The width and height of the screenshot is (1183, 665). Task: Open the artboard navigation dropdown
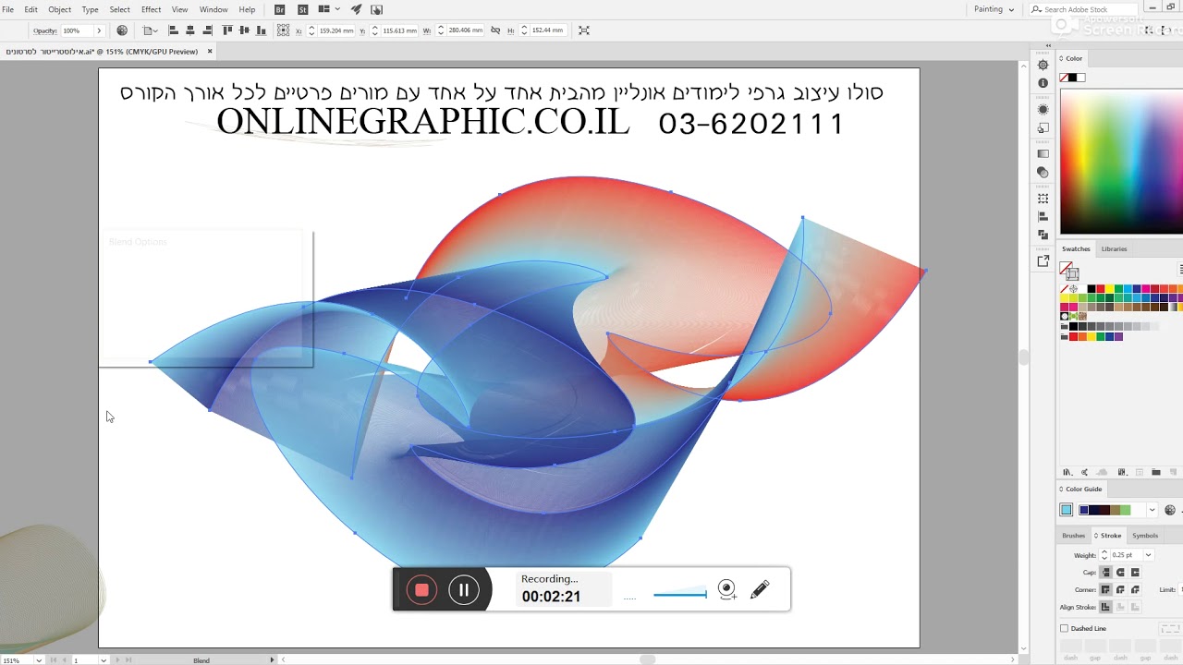click(x=103, y=660)
